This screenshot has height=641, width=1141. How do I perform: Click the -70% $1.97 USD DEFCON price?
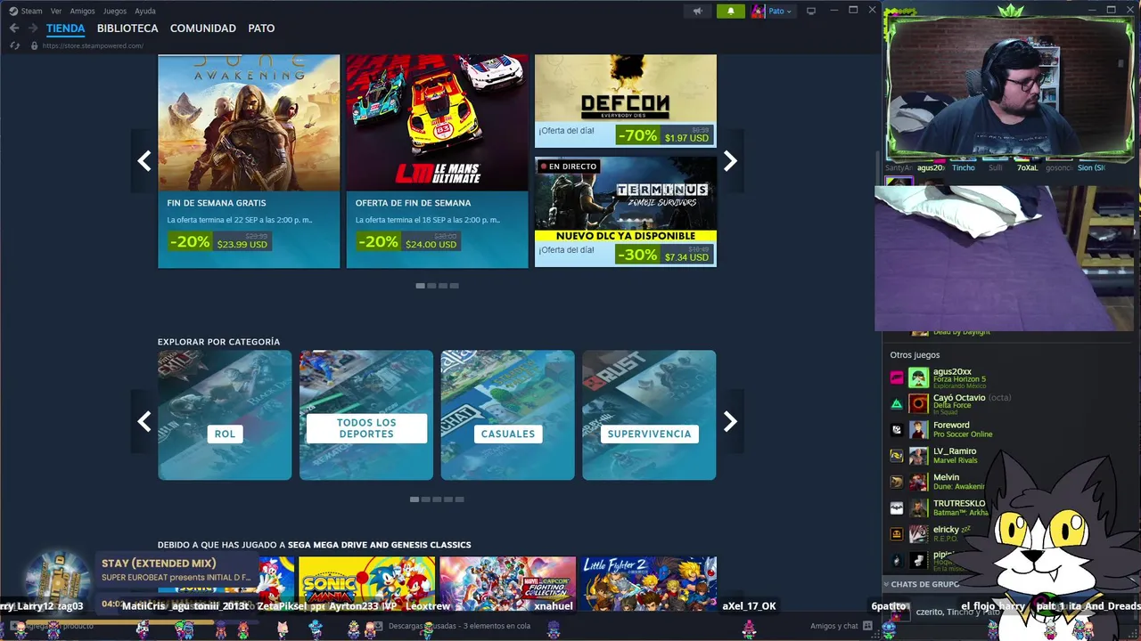pyautogui.click(x=663, y=135)
